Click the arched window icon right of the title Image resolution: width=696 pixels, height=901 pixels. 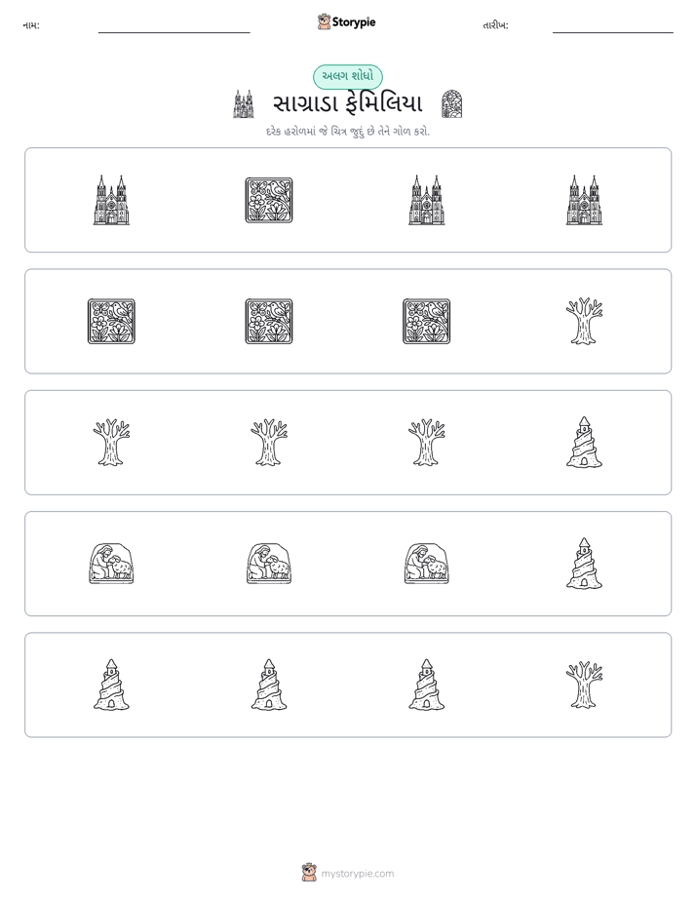(x=452, y=104)
